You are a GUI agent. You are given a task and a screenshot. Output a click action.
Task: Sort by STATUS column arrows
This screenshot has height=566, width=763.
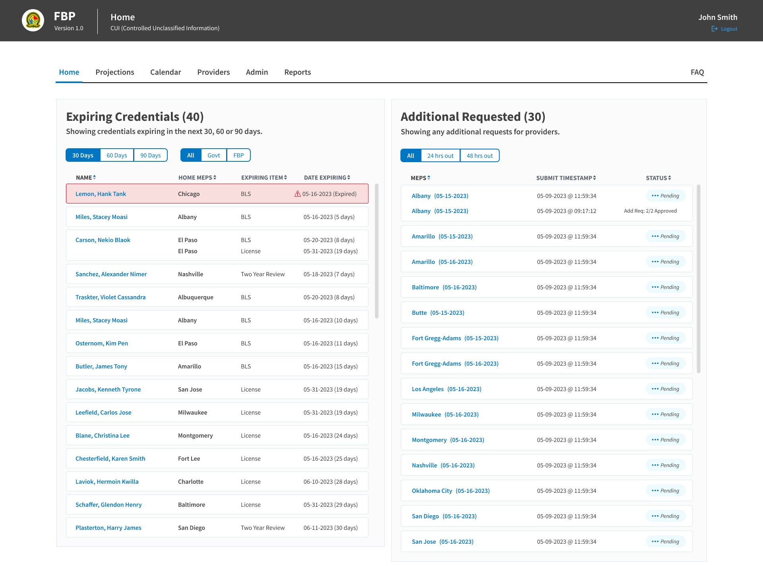coord(670,178)
